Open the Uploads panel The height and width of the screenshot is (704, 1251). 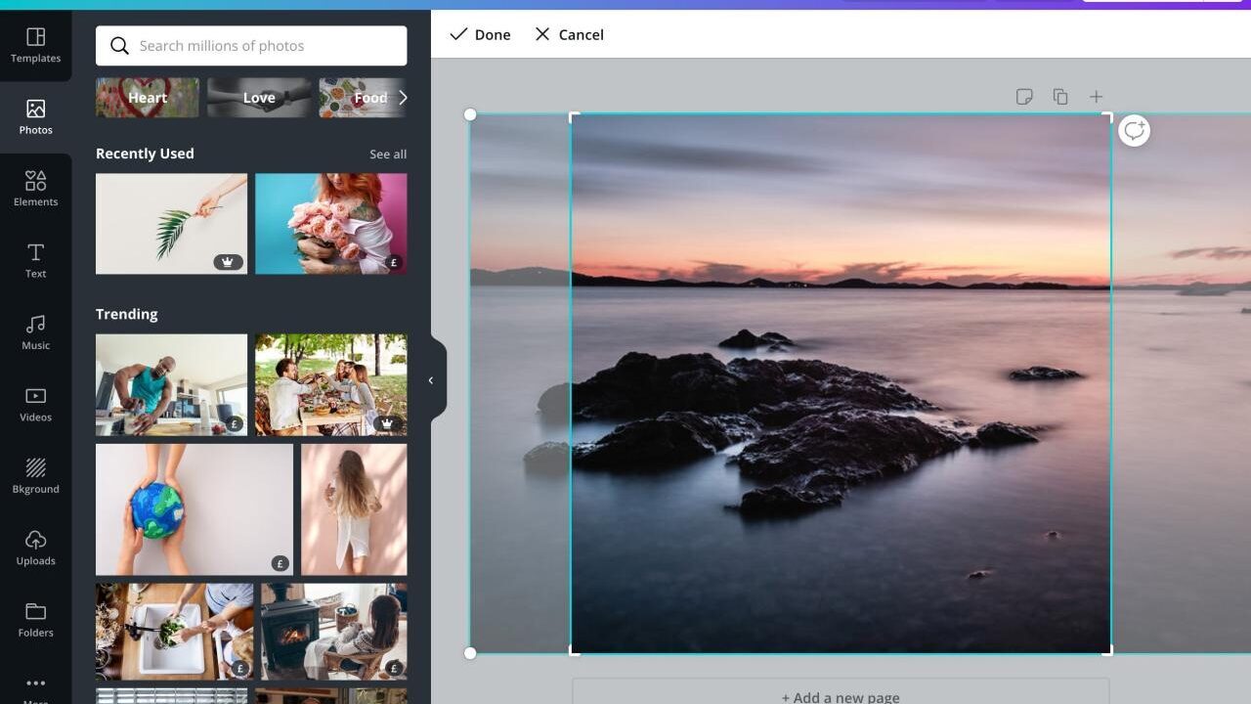pyautogui.click(x=35, y=548)
